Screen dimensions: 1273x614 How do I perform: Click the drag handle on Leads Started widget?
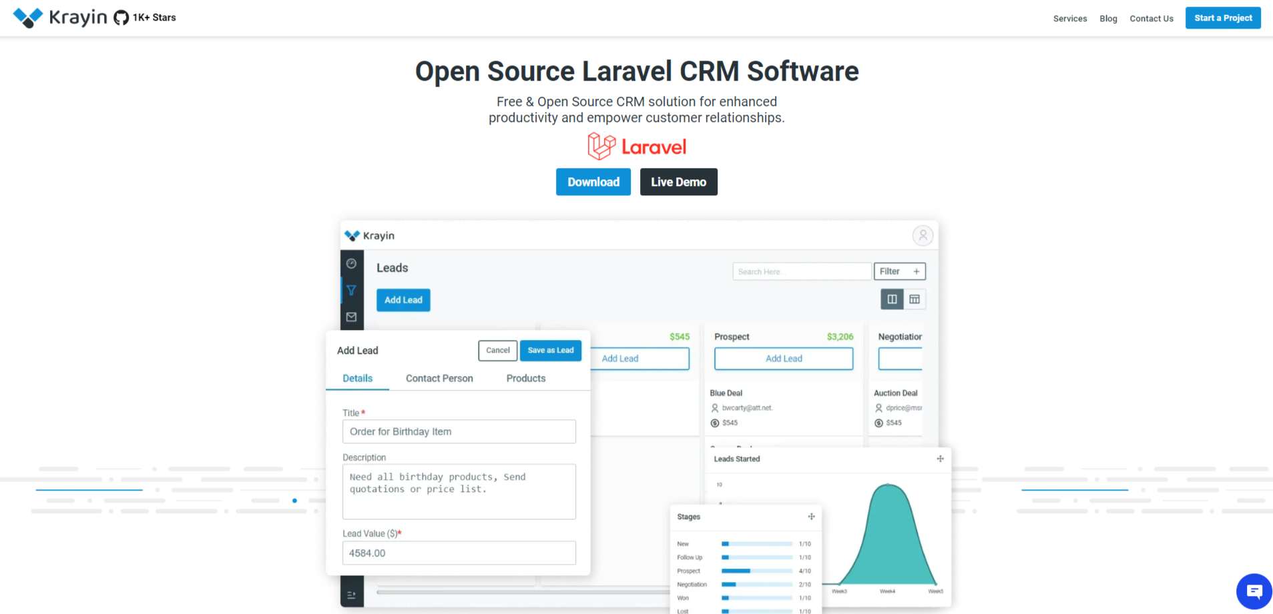(x=939, y=458)
